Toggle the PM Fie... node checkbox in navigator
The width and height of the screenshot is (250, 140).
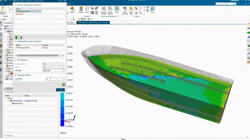pos(7,58)
